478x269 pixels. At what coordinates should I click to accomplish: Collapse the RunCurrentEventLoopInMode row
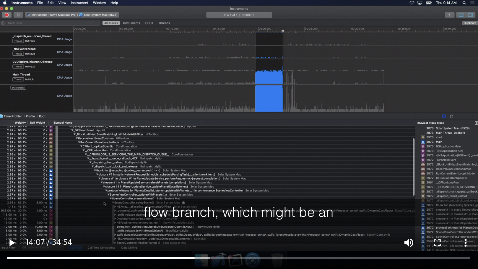coord(79,142)
